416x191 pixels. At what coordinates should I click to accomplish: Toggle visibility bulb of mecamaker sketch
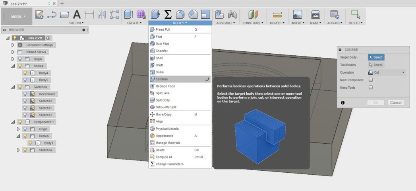[x=25, y=94]
